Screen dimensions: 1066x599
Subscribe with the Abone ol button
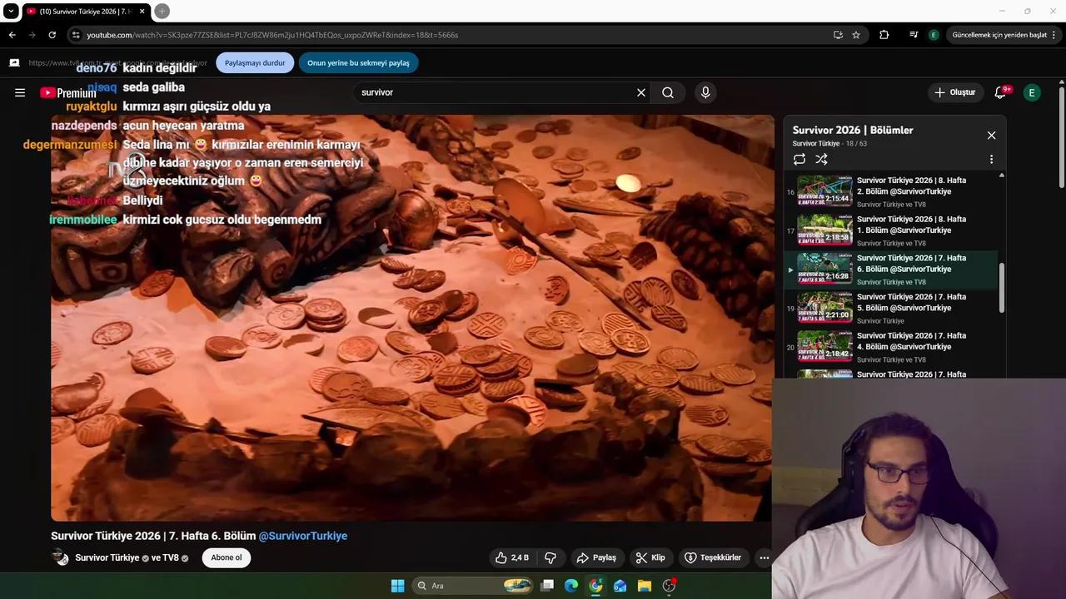click(226, 557)
